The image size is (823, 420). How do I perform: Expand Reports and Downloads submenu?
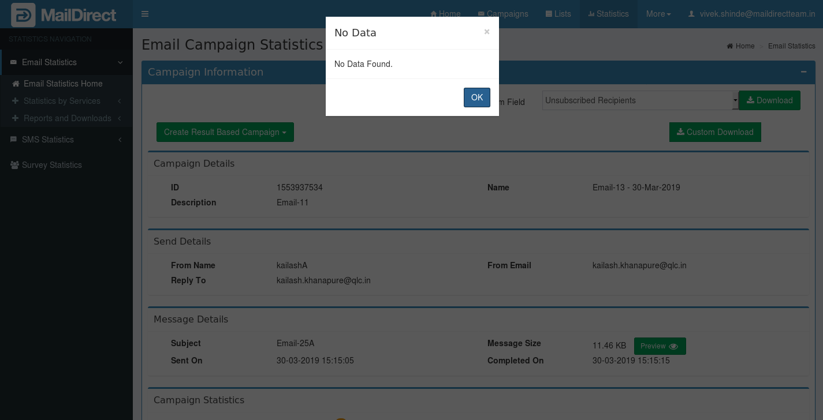(67, 118)
